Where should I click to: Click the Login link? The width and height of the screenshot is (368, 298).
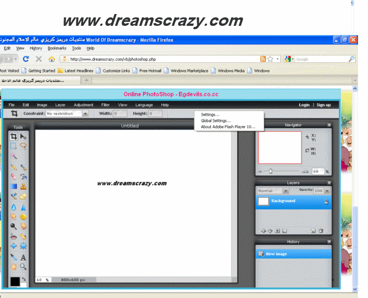[x=304, y=105]
